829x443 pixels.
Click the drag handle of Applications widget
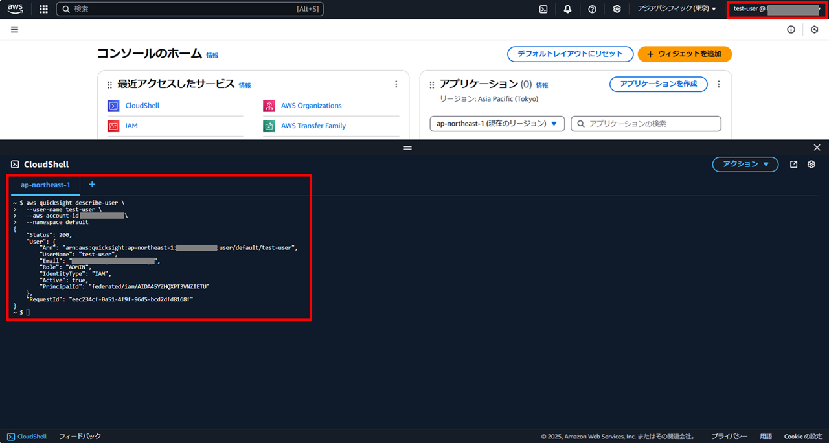[432, 85]
